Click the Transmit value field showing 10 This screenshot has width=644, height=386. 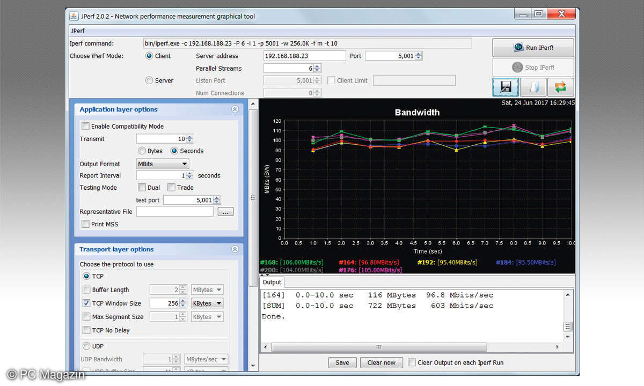tap(162, 139)
